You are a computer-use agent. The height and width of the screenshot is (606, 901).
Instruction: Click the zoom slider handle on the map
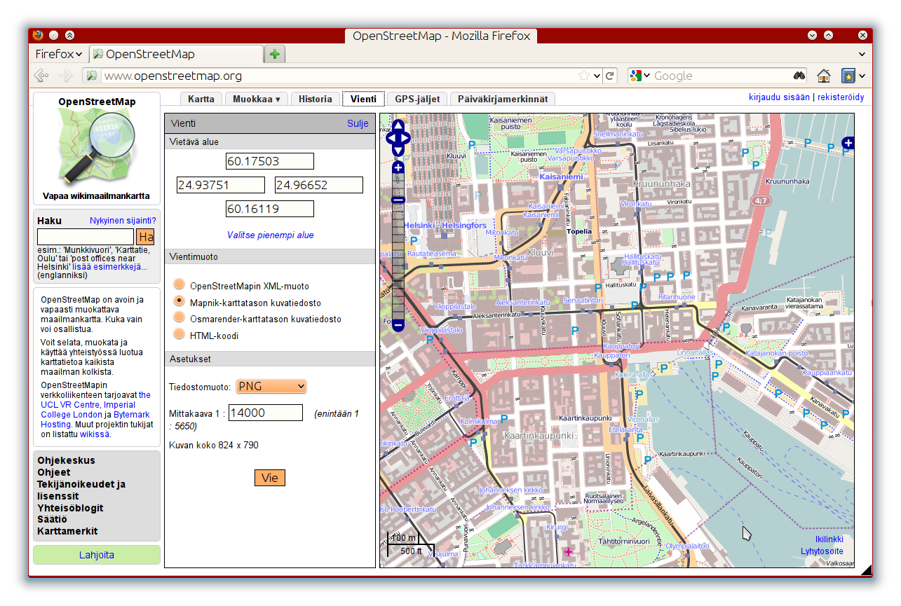[x=398, y=200]
